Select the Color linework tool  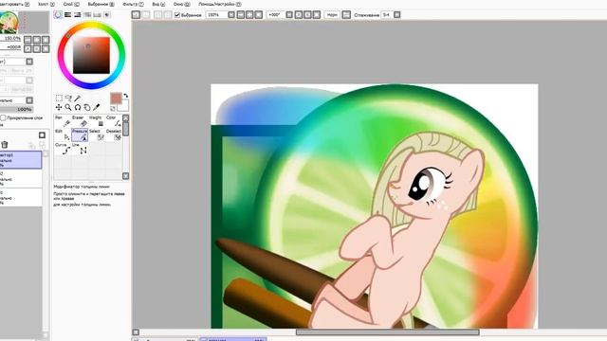[114, 121]
